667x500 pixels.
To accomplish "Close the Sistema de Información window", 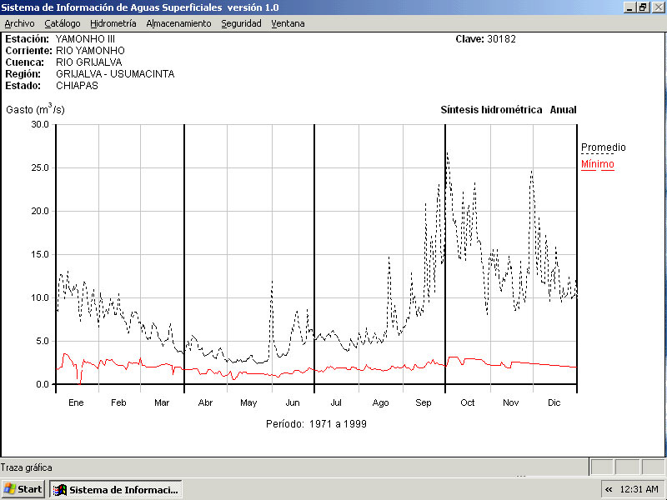I will [657, 7].
